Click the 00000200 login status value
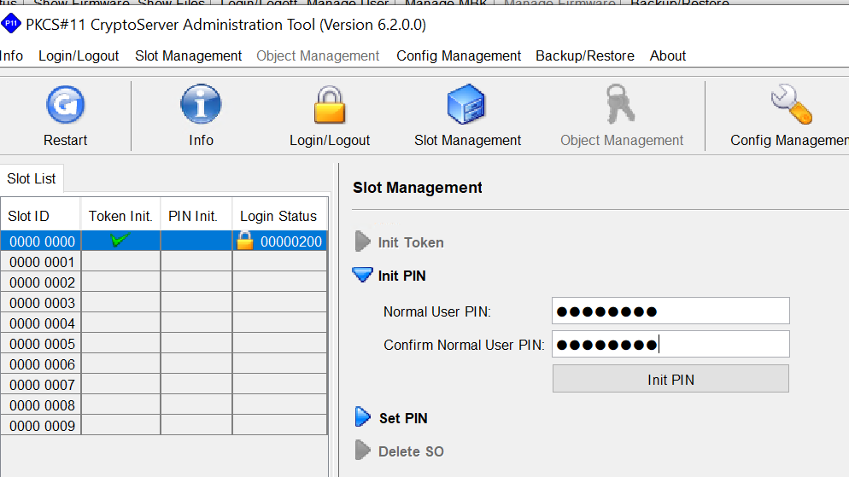Image resolution: width=849 pixels, height=477 pixels. (291, 241)
